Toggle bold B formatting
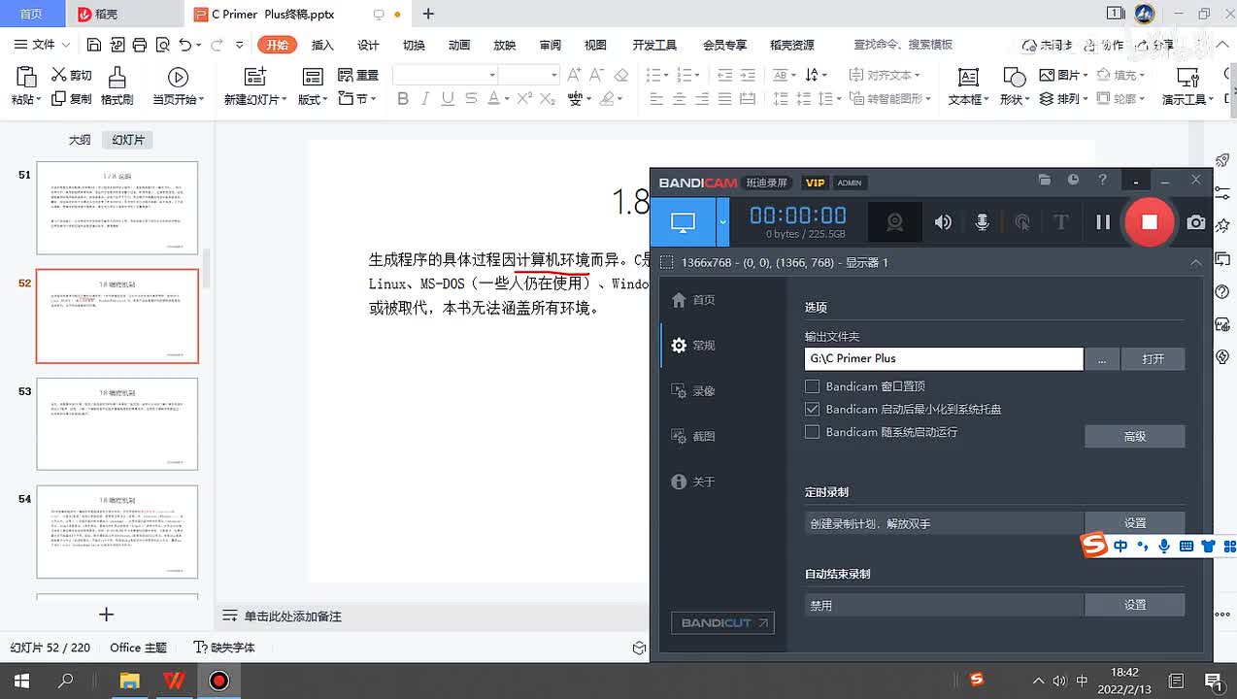This screenshot has width=1237, height=699. tap(403, 98)
